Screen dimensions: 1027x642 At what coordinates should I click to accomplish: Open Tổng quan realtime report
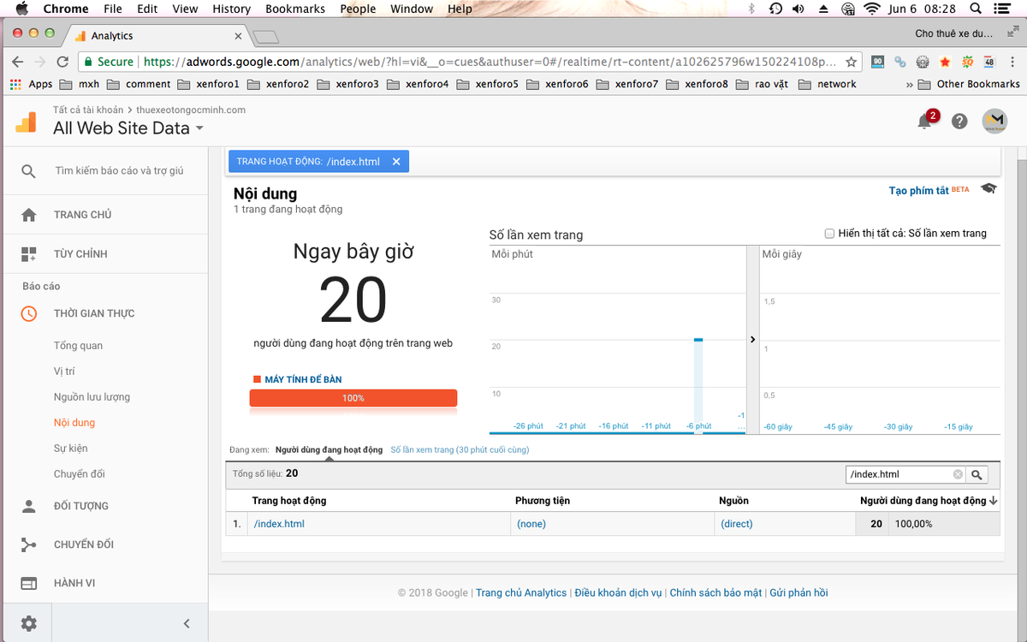pos(78,346)
